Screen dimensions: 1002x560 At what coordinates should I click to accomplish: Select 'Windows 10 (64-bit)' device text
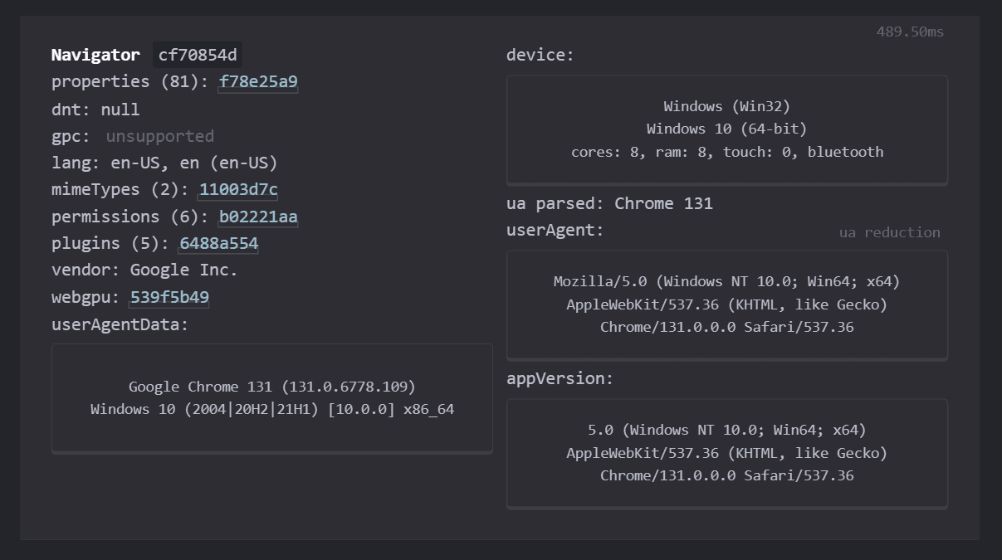click(x=727, y=129)
